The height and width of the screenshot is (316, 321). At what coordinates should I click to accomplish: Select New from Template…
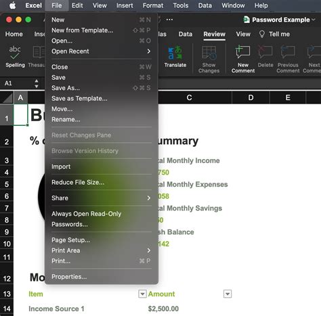[x=102, y=30]
